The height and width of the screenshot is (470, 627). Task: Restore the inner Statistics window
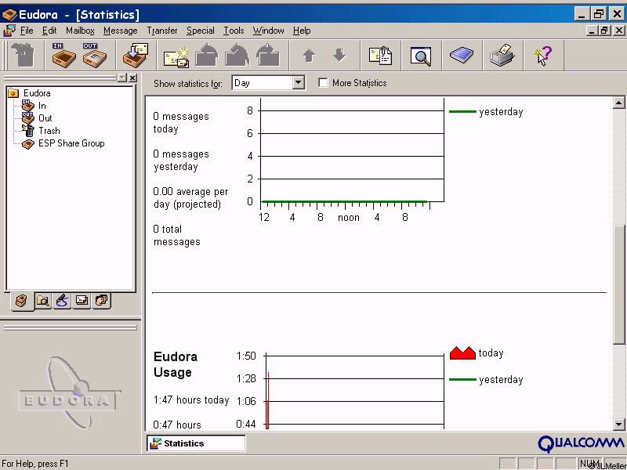pos(604,31)
